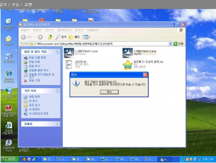Select the 시디키.txt text document

tap(69, 65)
